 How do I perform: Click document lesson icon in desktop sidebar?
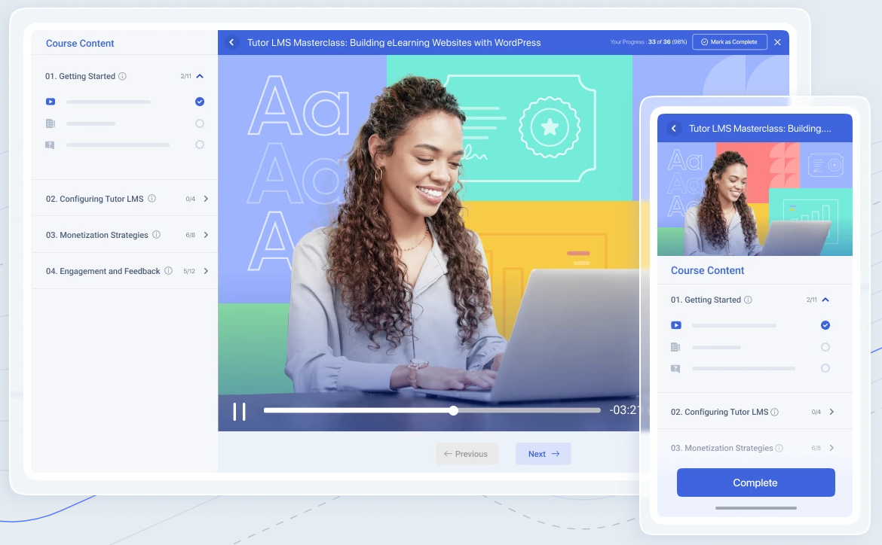pos(50,123)
